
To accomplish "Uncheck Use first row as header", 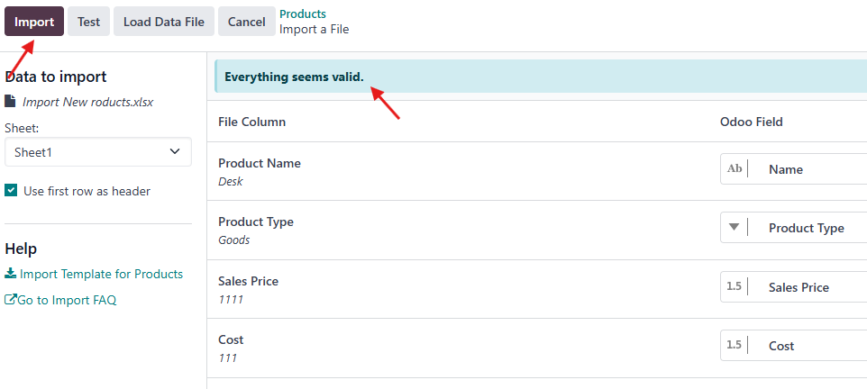I will (11, 191).
